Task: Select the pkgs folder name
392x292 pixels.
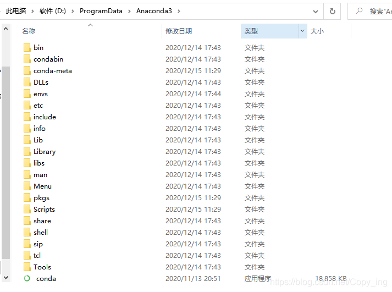Action: 41,198
